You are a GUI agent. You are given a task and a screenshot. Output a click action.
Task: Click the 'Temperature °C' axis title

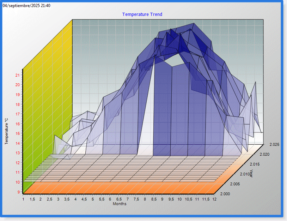[x=7, y=131]
